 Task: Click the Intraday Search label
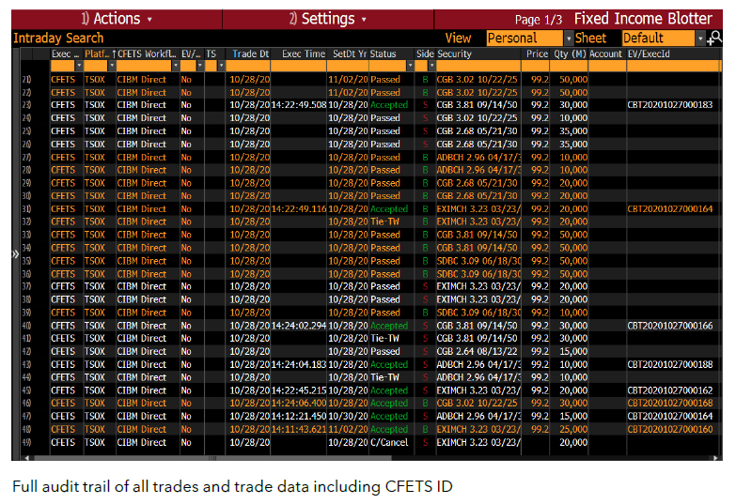tap(58, 38)
